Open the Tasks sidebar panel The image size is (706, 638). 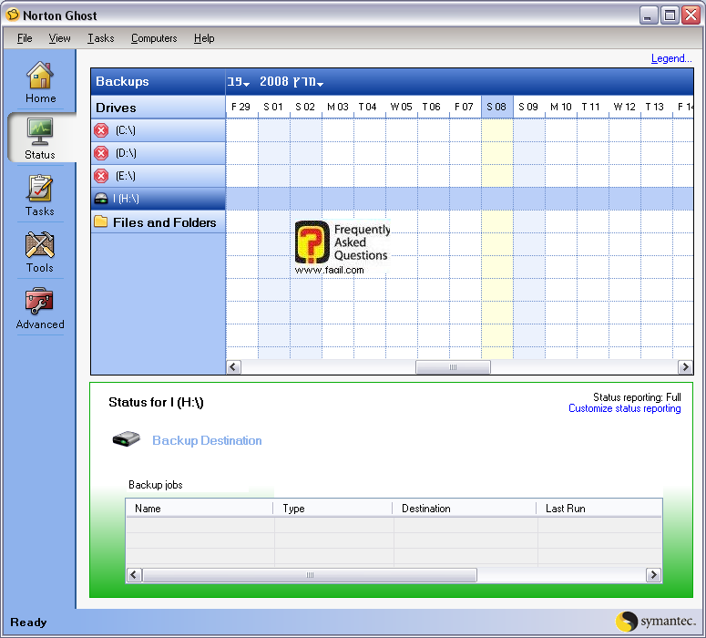pos(40,194)
